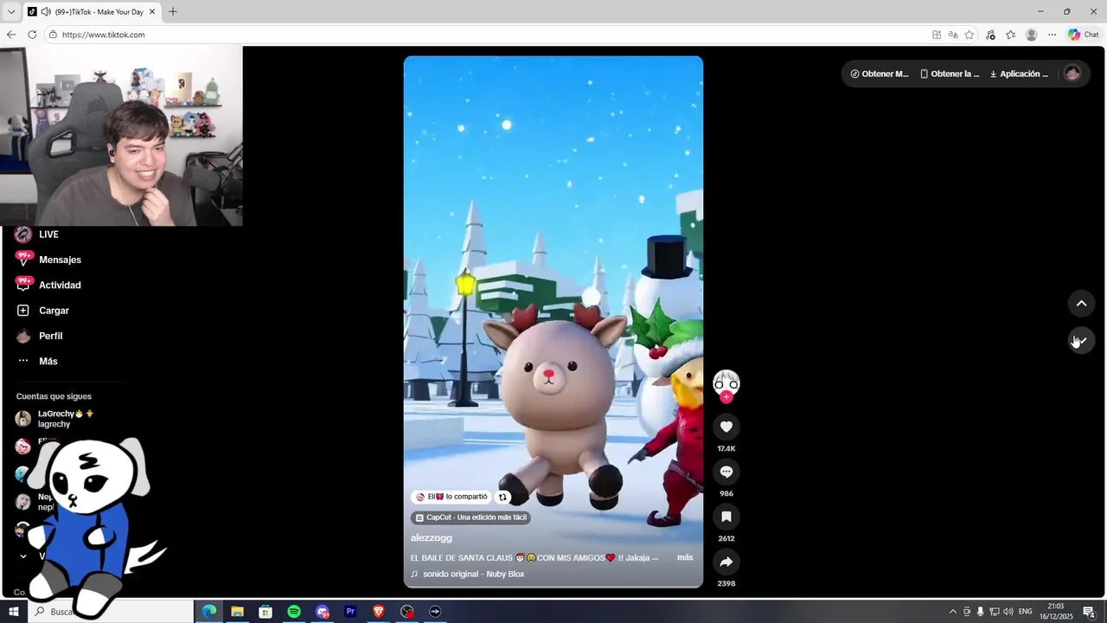1107x623 pixels.
Task: Click the repost icon next to shared label
Action: (x=502, y=497)
